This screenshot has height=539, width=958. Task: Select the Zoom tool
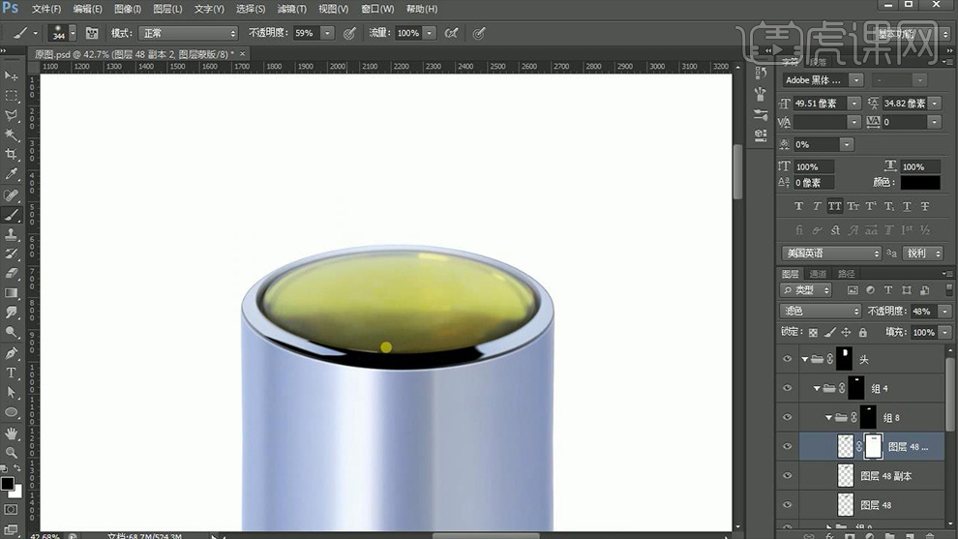point(12,452)
